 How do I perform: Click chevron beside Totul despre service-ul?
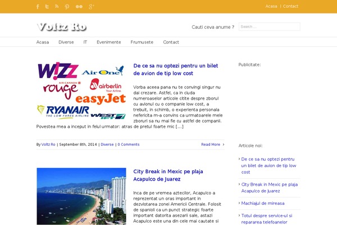point(239,215)
